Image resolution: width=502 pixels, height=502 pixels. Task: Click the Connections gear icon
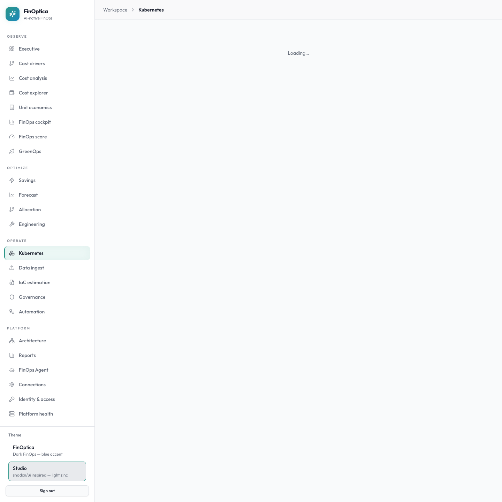pyautogui.click(x=12, y=385)
